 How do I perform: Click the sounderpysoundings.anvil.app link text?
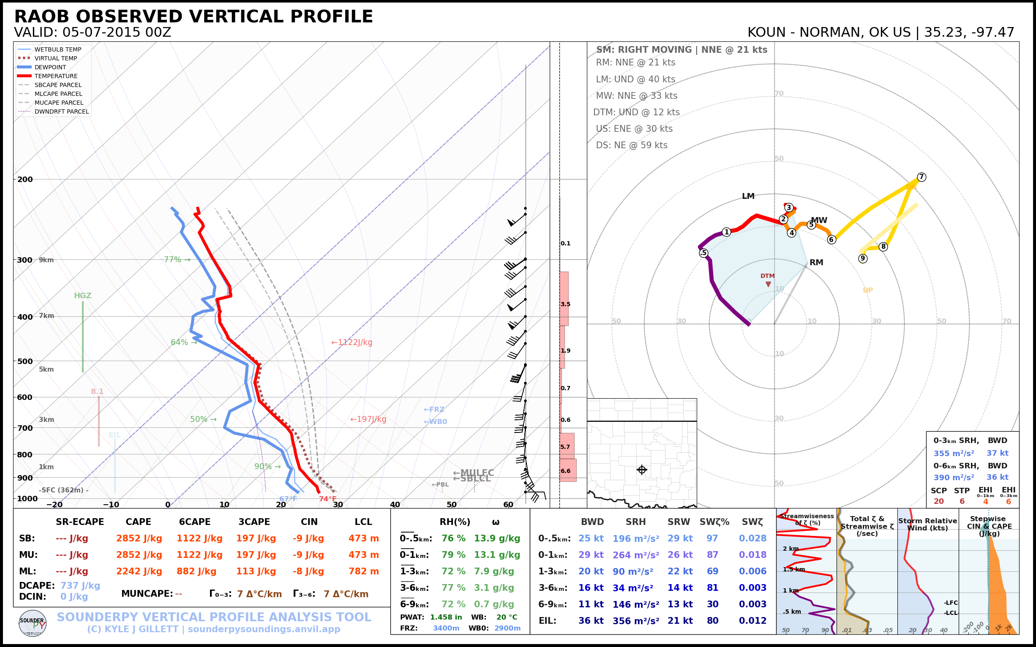(x=264, y=629)
